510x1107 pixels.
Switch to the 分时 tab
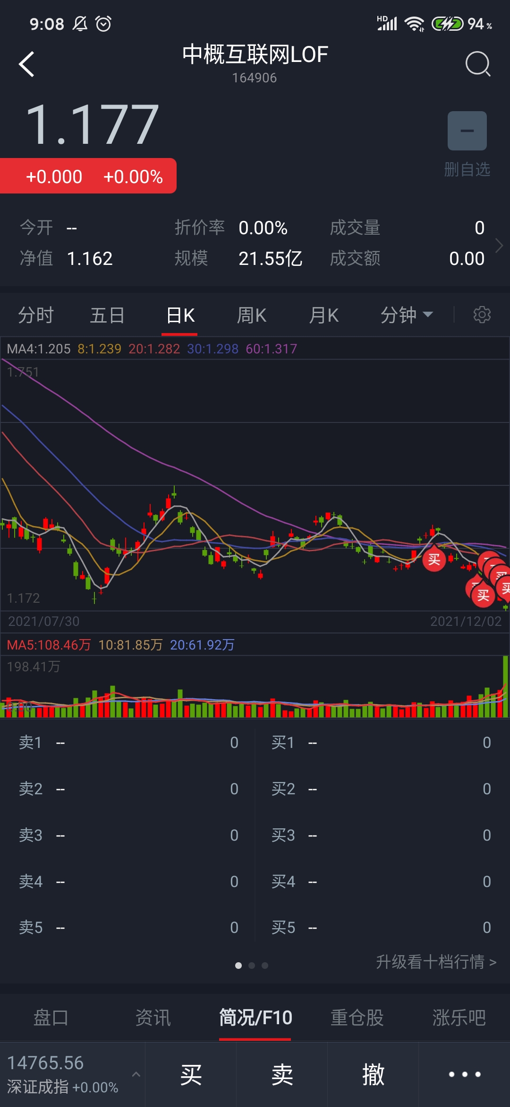click(x=36, y=315)
